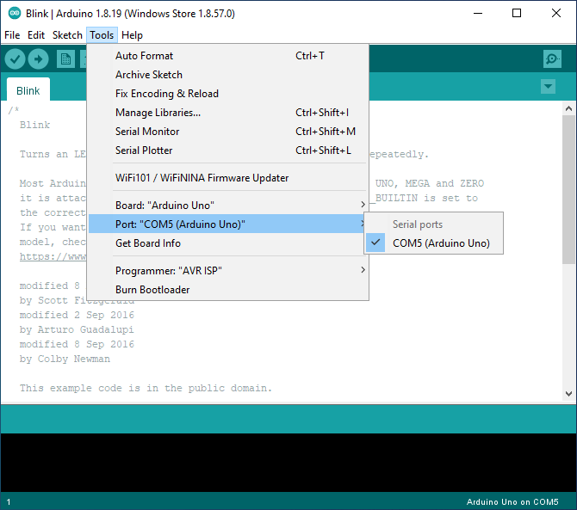The height and width of the screenshot is (510, 577).
Task: Click the Arduino logo in title bar
Action: point(15,13)
